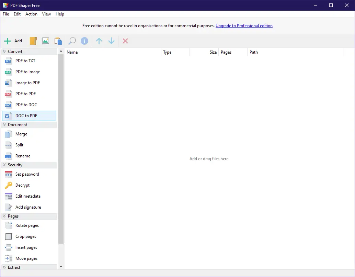Click the Edit metadata icon
The height and width of the screenshot is (277, 355).
point(8,196)
